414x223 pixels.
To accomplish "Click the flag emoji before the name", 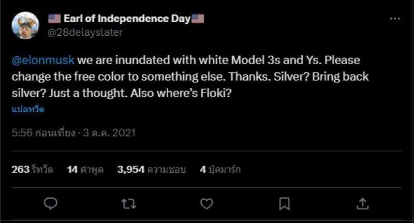I will (54, 19).
